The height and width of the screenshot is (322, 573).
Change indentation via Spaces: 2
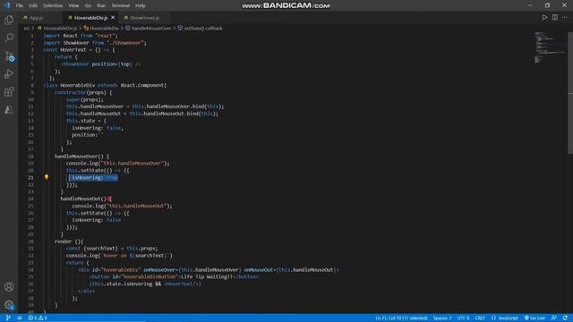442,318
